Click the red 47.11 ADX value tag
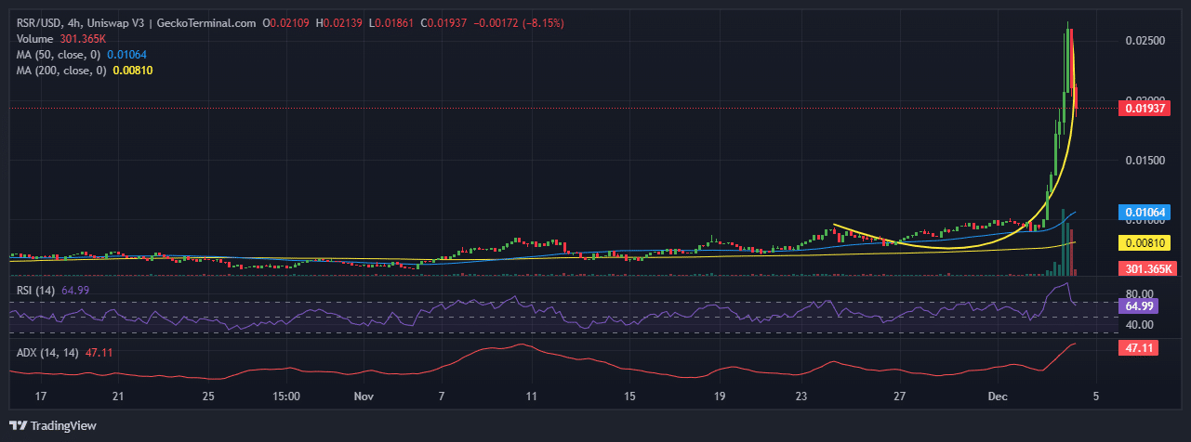 (1139, 346)
